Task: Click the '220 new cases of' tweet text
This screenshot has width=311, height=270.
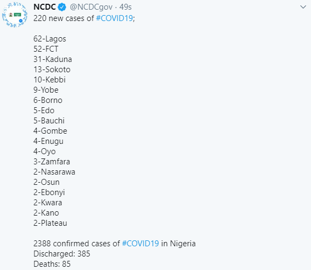Action: click(63, 18)
